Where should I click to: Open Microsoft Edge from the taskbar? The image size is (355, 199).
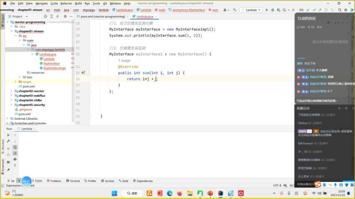(170, 193)
